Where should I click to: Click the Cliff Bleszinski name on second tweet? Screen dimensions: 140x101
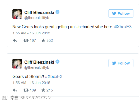click(39, 62)
